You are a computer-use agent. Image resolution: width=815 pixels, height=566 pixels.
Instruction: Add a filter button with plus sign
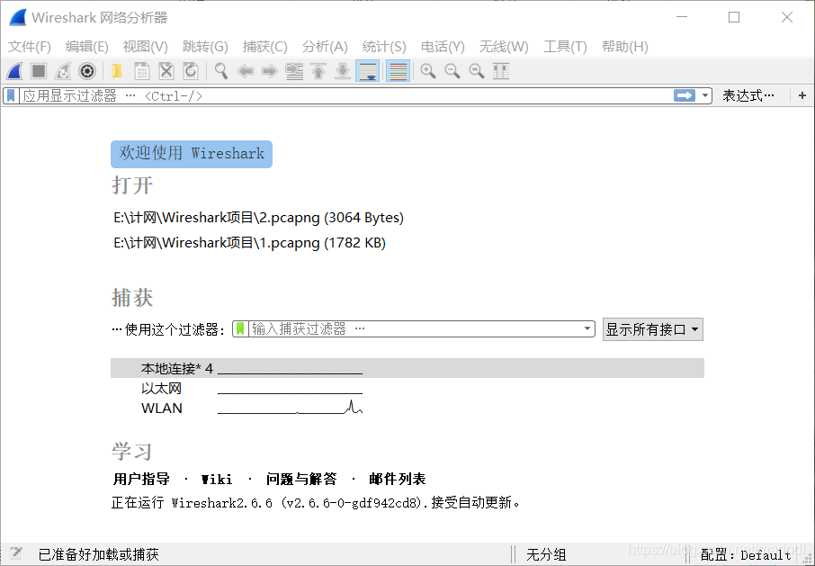coord(802,96)
